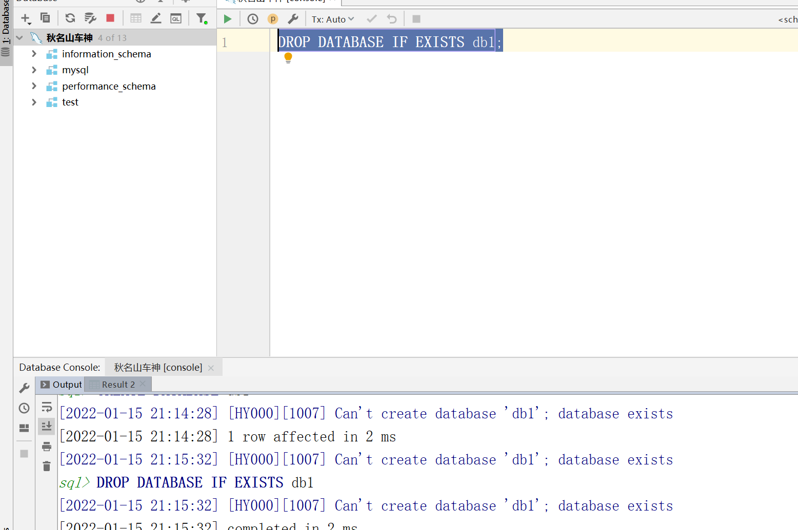Viewport: 798px width, 530px height.
Task: Click the New (plus) icon in Database panel
Action: tap(26, 19)
